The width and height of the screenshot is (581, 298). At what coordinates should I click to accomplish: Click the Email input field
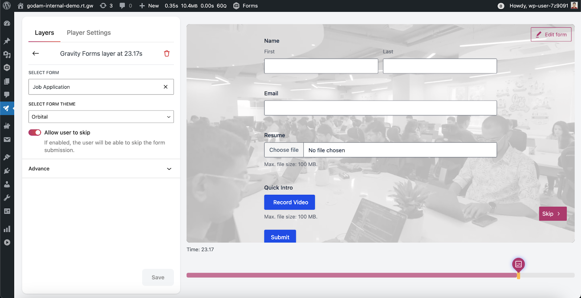coord(380,108)
